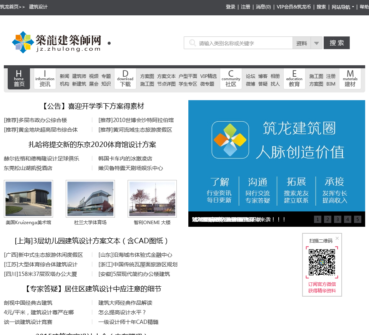This screenshot has height=335, width=369.
Task: Select the D download 下载 nav tab
Action: point(125,79)
